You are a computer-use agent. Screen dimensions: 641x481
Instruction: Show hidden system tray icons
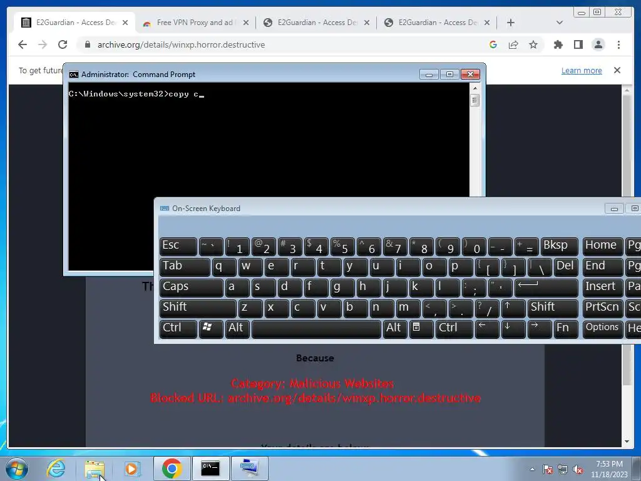pos(532,469)
